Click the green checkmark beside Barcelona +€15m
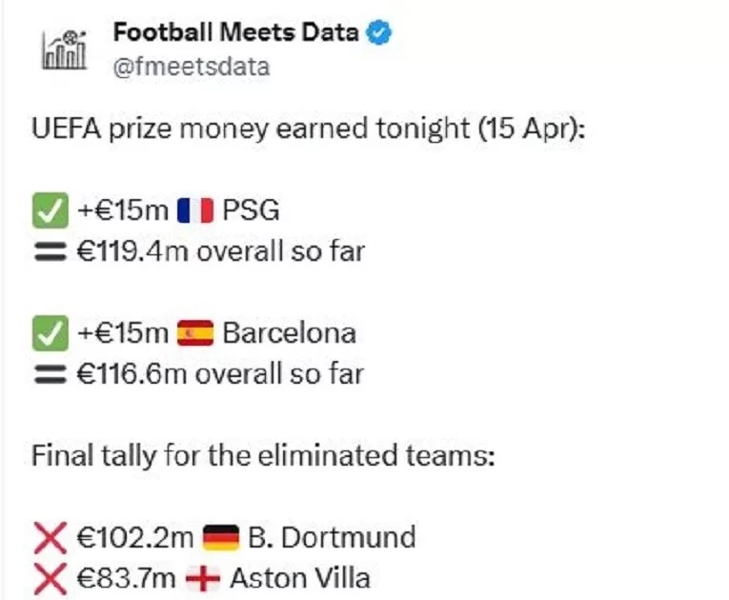The width and height of the screenshot is (729, 600). [50, 332]
